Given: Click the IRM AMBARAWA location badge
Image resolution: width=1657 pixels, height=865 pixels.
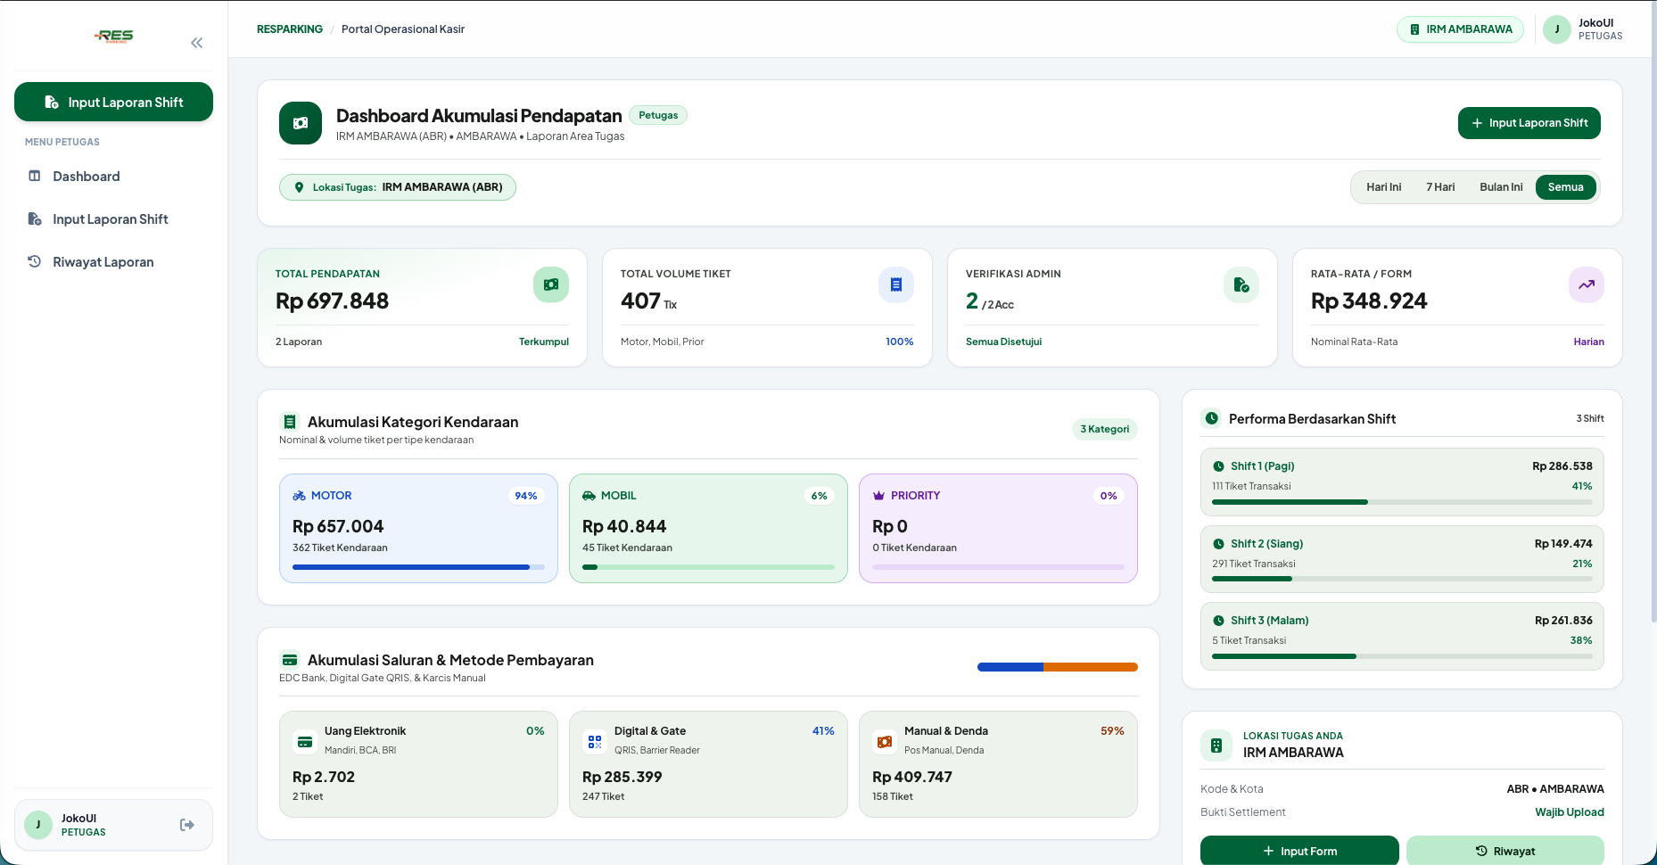Looking at the screenshot, I should click(x=1460, y=29).
